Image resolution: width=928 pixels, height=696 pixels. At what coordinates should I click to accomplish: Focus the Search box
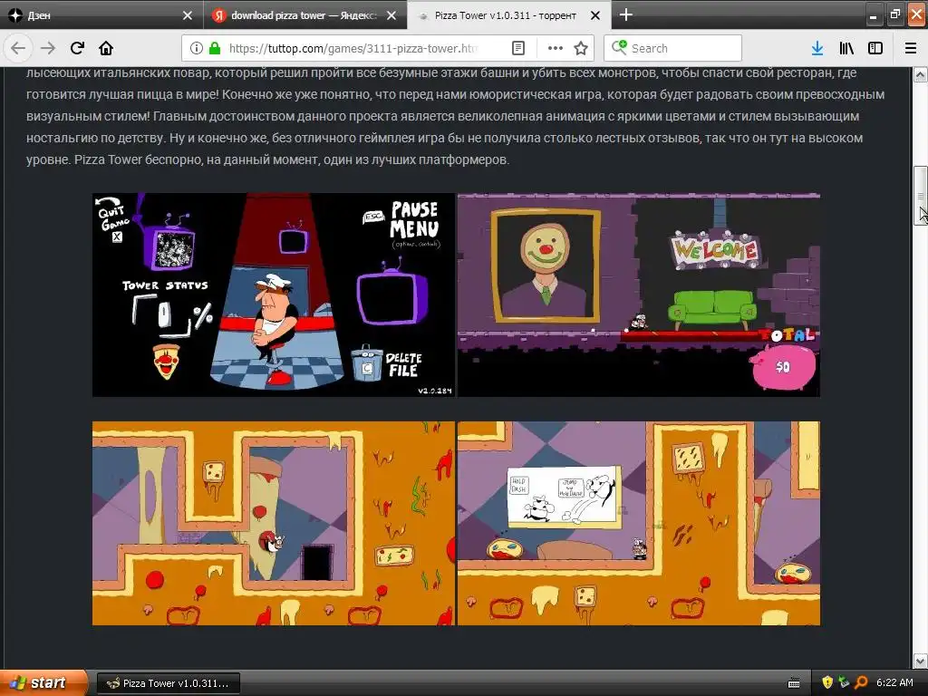click(x=673, y=48)
